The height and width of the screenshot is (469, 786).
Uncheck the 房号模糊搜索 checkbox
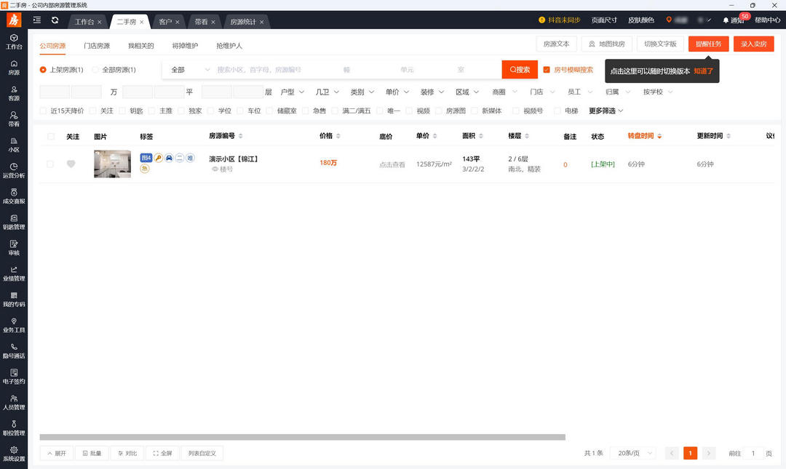click(x=548, y=69)
